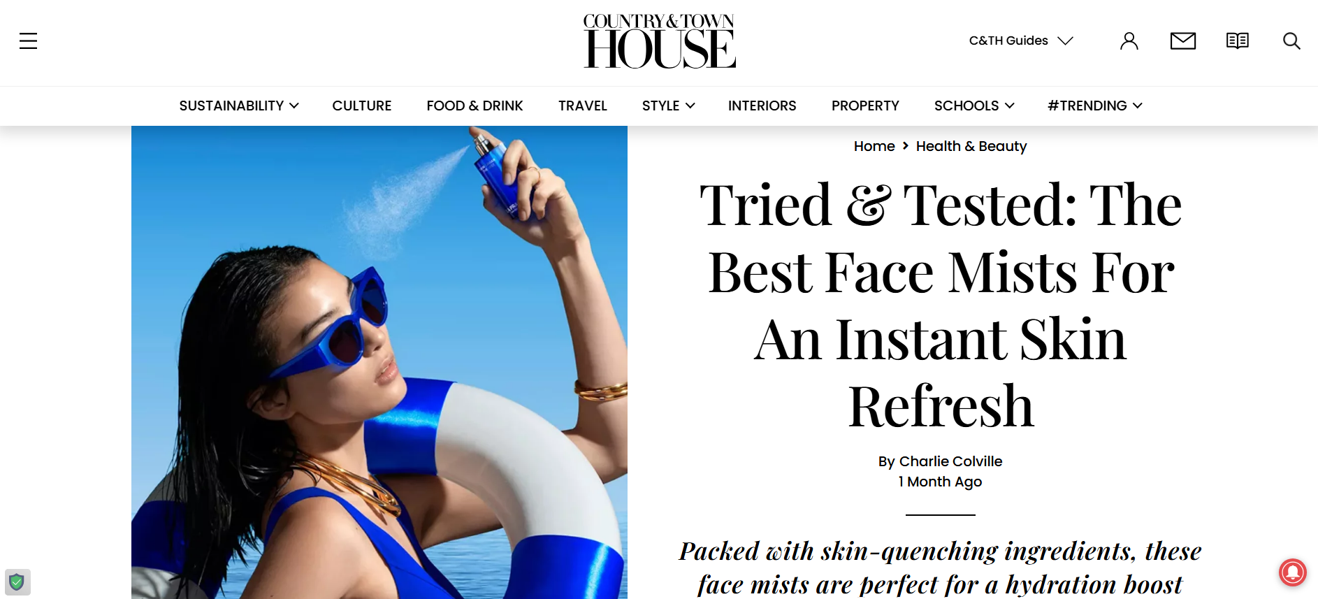This screenshot has width=1318, height=599.
Task: Open the Culture section
Action: [362, 106]
